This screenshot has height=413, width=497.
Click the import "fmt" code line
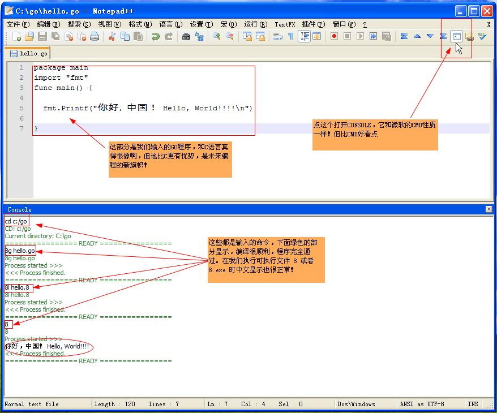(x=61, y=78)
